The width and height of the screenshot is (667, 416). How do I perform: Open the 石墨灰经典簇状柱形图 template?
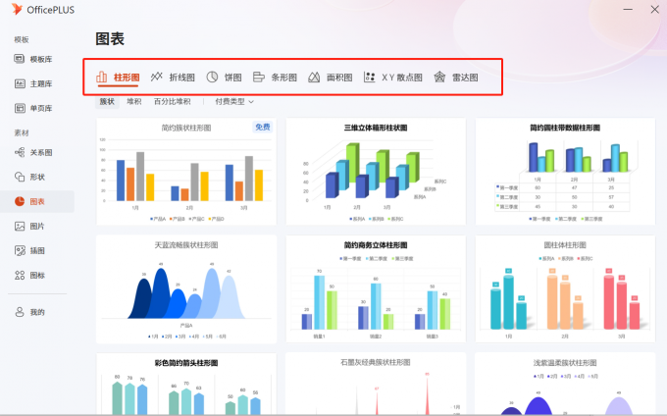[376, 384]
